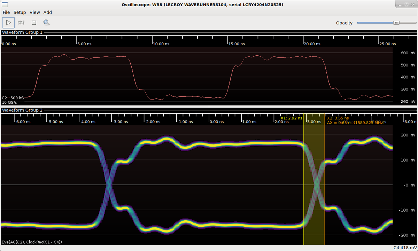Click the -3.00 ns timeline mark in Group 2
The image size is (418, 251).
[x=120, y=122]
